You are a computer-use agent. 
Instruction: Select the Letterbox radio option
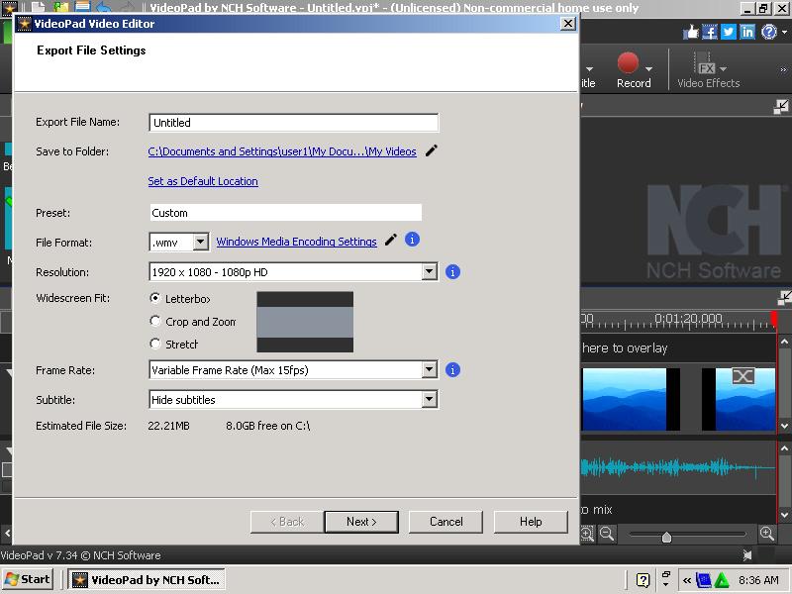(x=155, y=298)
